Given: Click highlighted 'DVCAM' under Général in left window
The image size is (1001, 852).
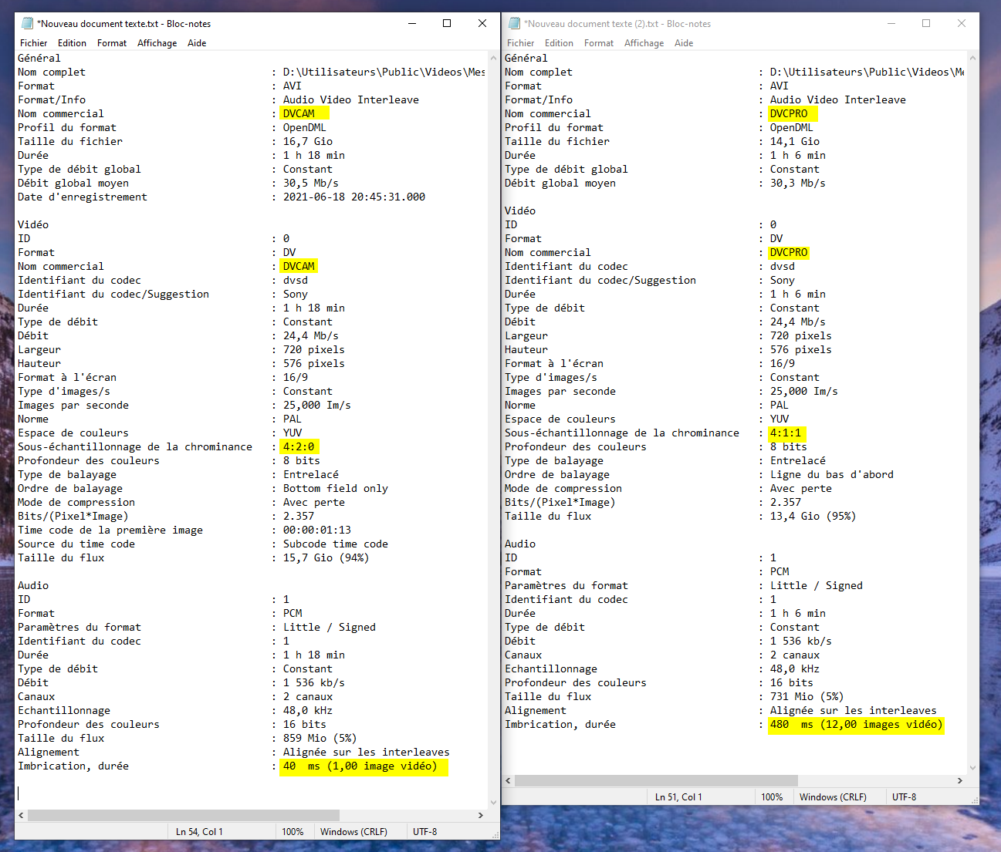Looking at the screenshot, I should point(299,113).
